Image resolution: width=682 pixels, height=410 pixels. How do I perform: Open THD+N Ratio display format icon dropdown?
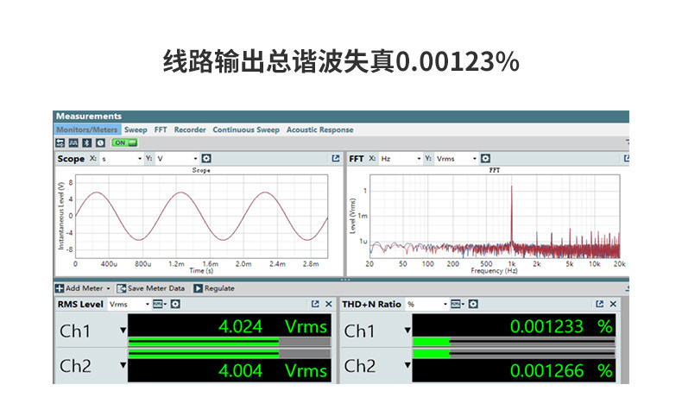point(458,304)
